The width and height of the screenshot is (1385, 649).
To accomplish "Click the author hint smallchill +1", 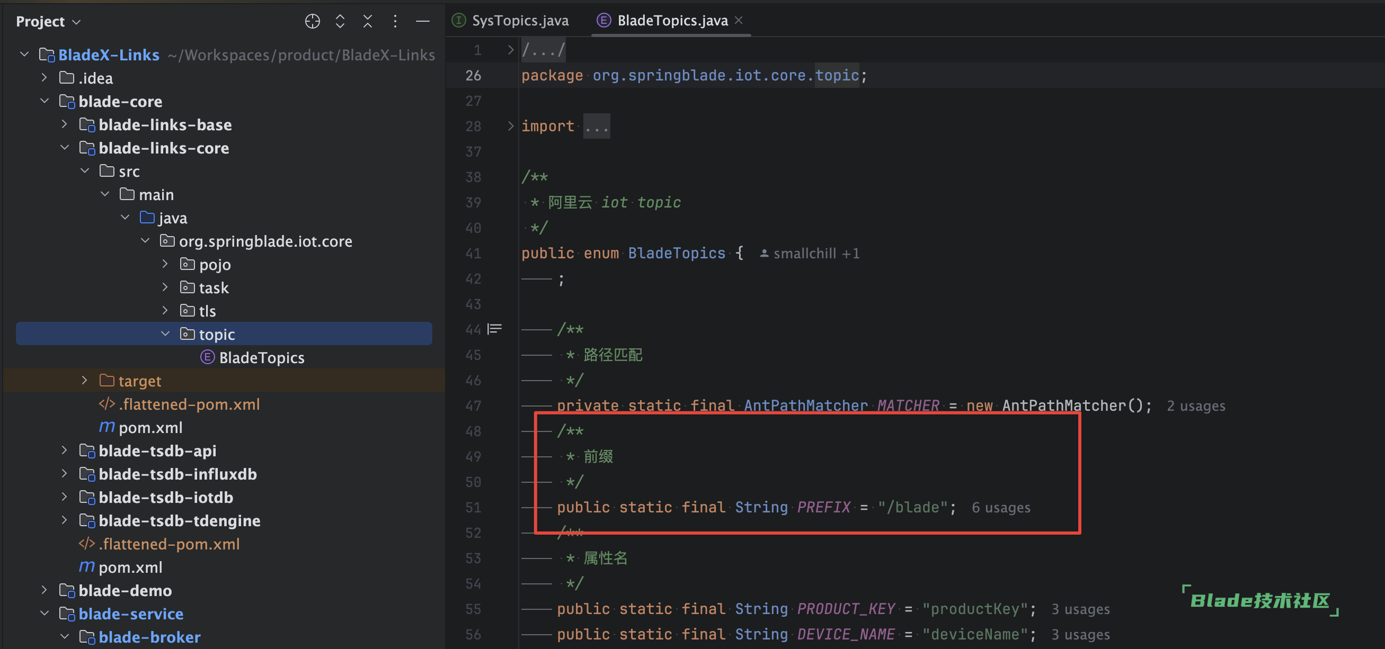I will 809,254.
